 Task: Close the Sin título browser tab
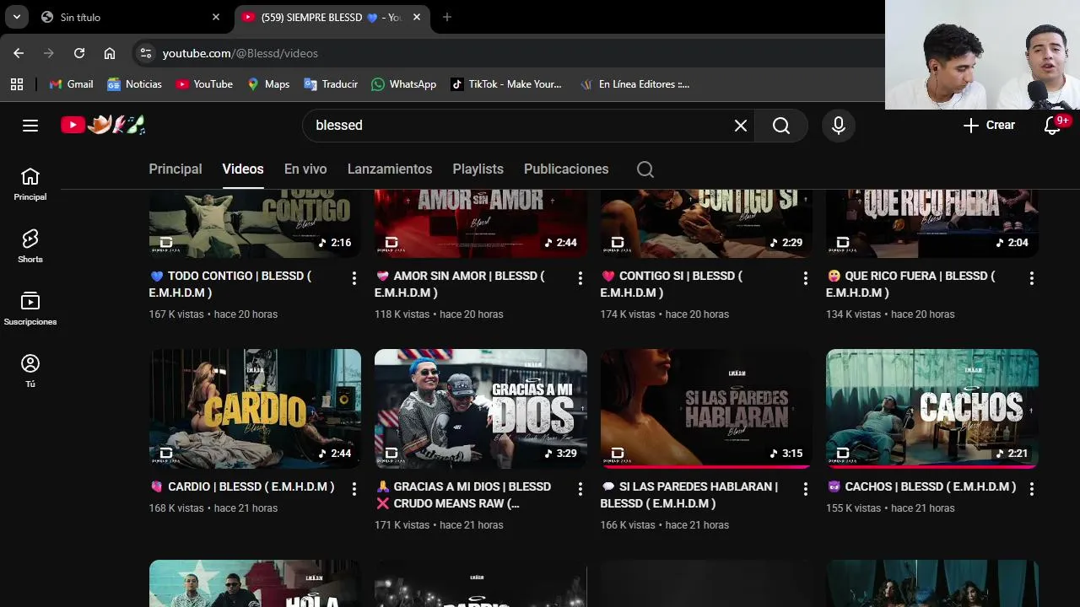click(216, 17)
